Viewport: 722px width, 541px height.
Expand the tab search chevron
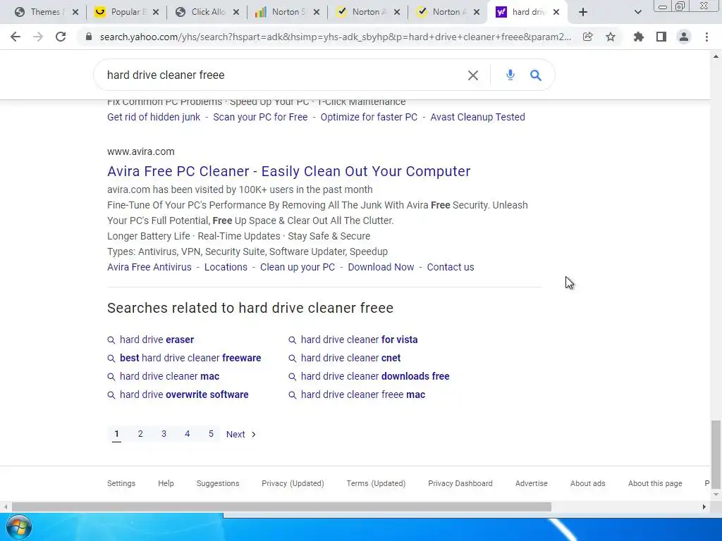[637, 12]
